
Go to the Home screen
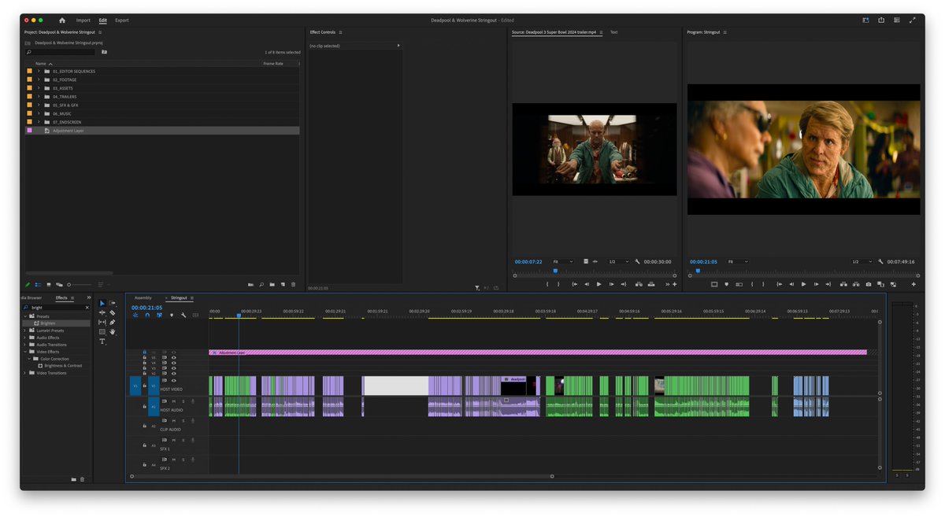point(62,20)
